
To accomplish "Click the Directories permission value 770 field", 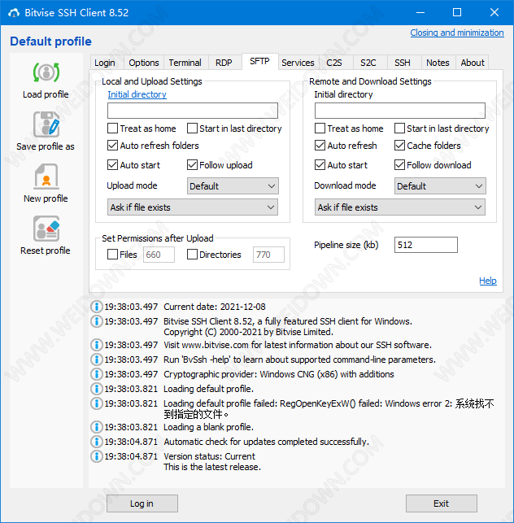I will pyautogui.click(x=268, y=255).
